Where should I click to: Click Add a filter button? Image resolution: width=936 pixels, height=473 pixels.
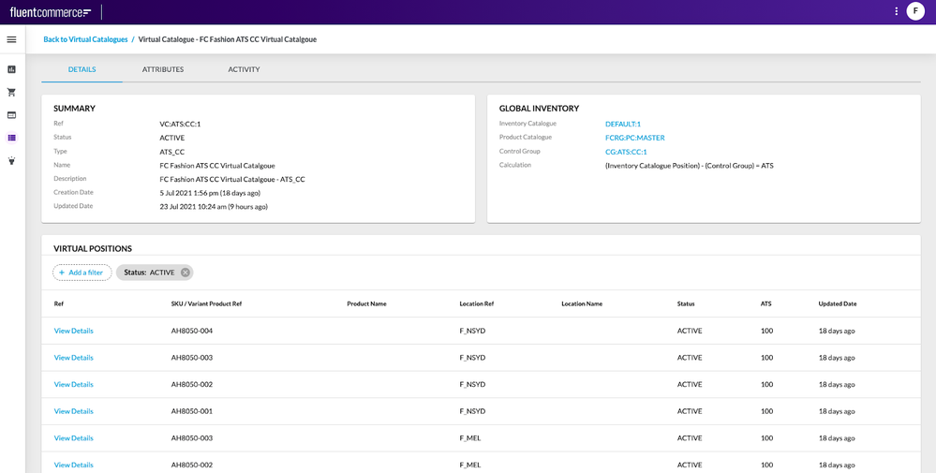coord(82,273)
